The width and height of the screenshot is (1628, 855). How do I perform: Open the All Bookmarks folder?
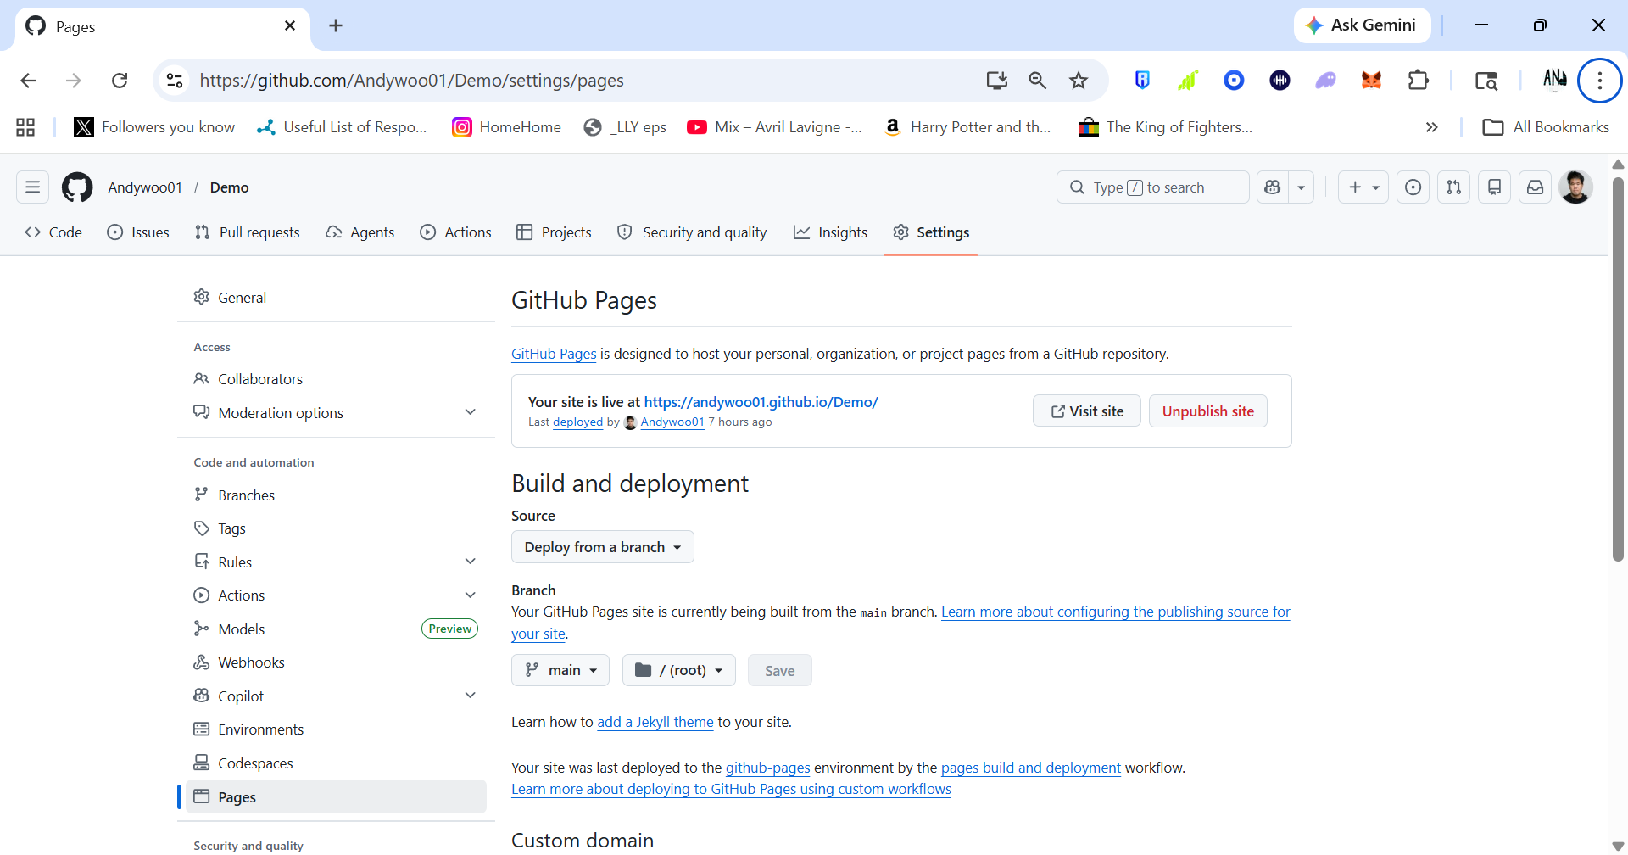tap(1546, 127)
